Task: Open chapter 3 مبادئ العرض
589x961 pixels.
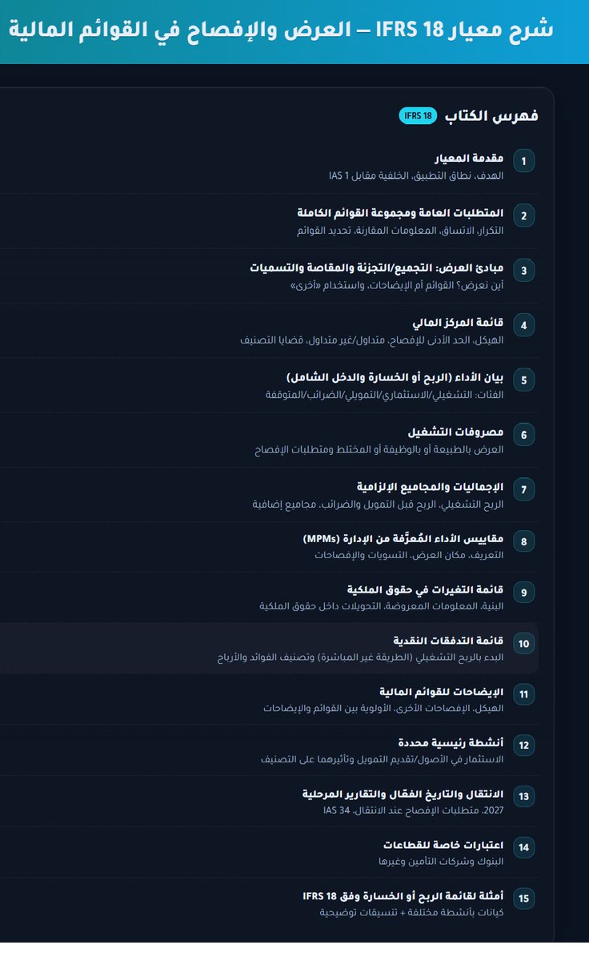Action: (377, 268)
